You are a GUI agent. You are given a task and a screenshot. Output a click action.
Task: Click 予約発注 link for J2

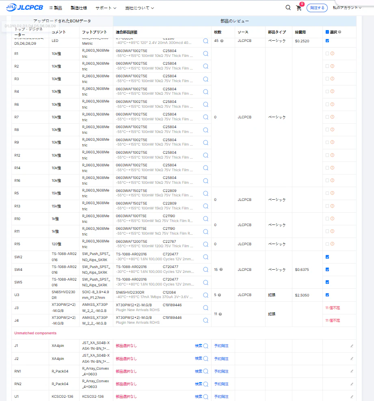coord(221,359)
